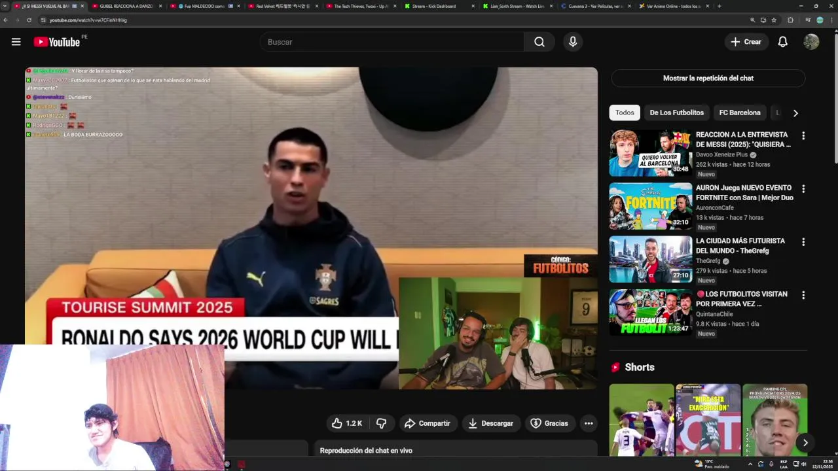Open browser extensions puzzle icon
The image size is (838, 471).
[790, 20]
